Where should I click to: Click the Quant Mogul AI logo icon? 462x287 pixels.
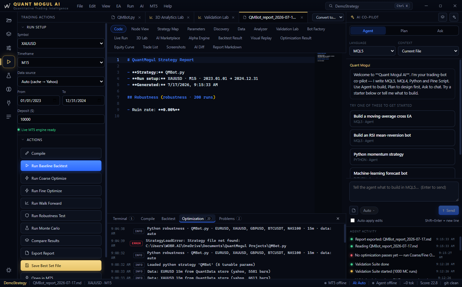pos(7,6)
